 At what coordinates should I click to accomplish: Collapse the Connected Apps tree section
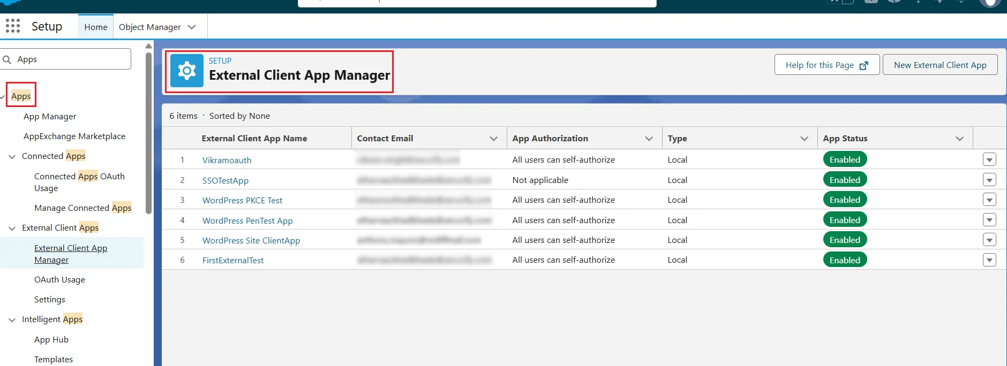click(12, 156)
